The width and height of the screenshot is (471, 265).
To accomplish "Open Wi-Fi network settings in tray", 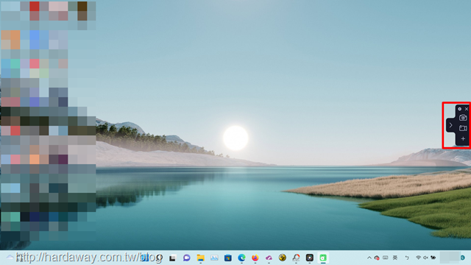I will (418, 258).
